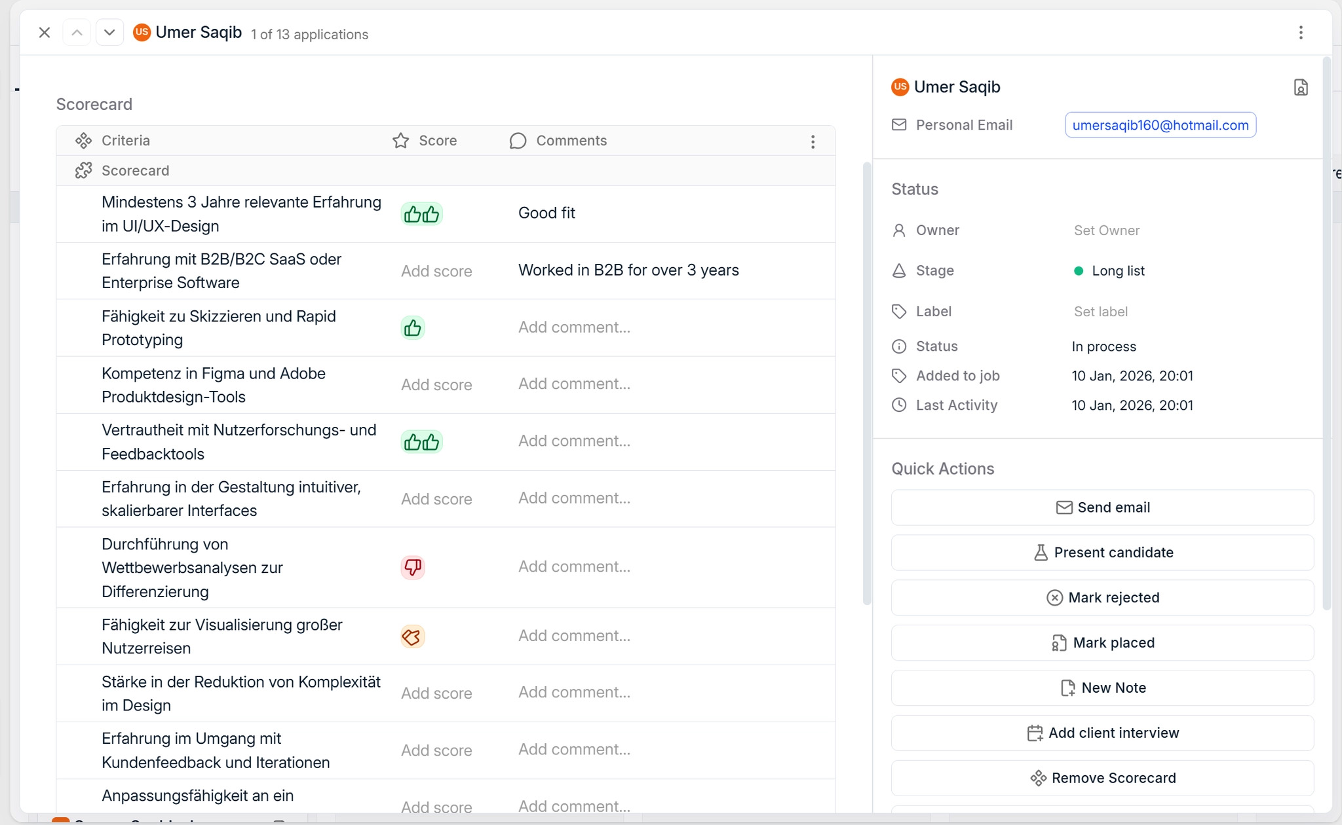Click the double thumbs-up for Nutzerforschungs- und Feedbacktools
1342x825 pixels.
click(421, 442)
